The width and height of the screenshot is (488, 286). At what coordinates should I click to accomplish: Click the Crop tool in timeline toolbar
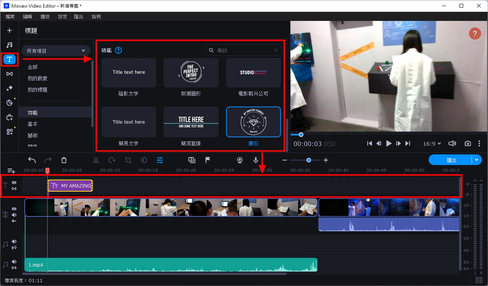pyautogui.click(x=128, y=160)
